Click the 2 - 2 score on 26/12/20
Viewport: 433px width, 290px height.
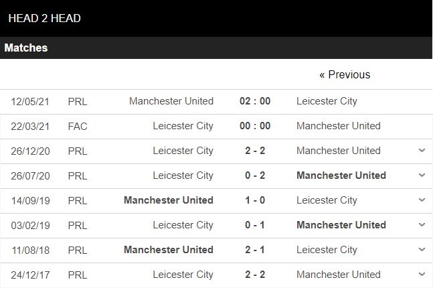point(255,151)
